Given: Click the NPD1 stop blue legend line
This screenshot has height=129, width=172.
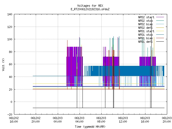Looking at the screenshot, I should point(160,35).
